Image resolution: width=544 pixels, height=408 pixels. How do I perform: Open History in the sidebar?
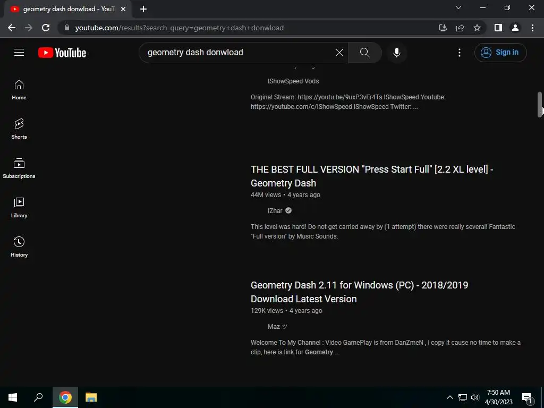tap(19, 246)
